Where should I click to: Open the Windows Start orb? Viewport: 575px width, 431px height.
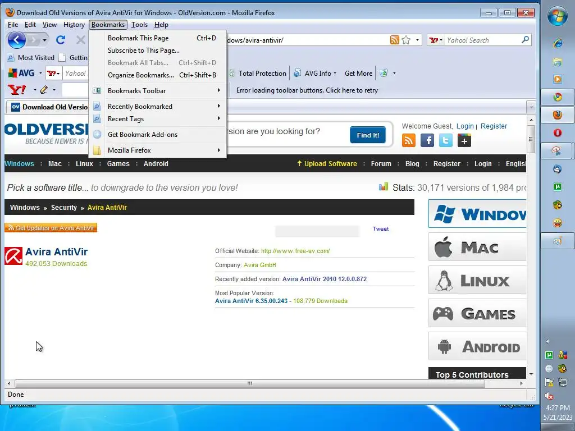558,16
